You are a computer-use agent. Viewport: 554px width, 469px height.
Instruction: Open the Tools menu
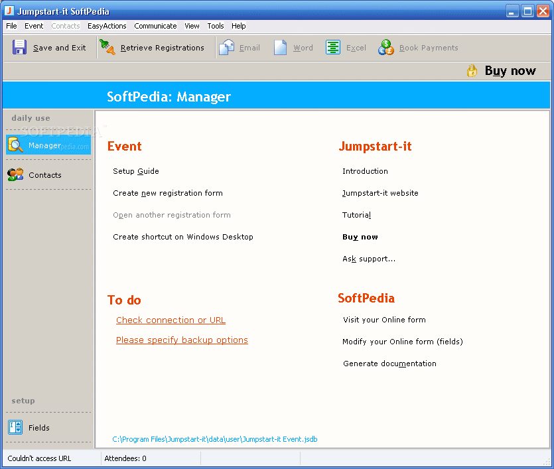pos(216,26)
